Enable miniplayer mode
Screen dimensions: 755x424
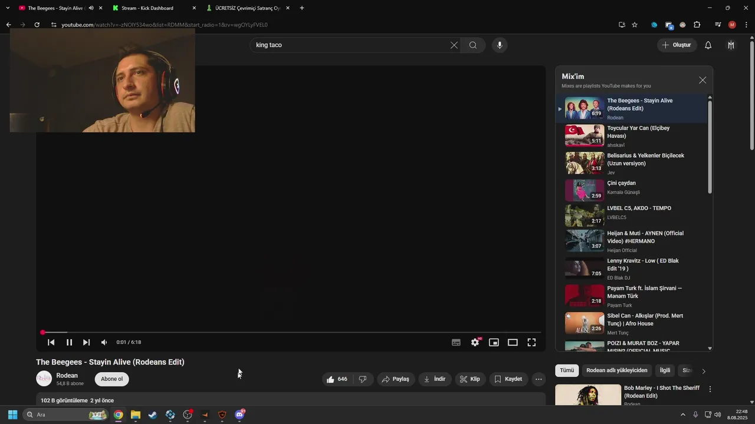pos(494,342)
